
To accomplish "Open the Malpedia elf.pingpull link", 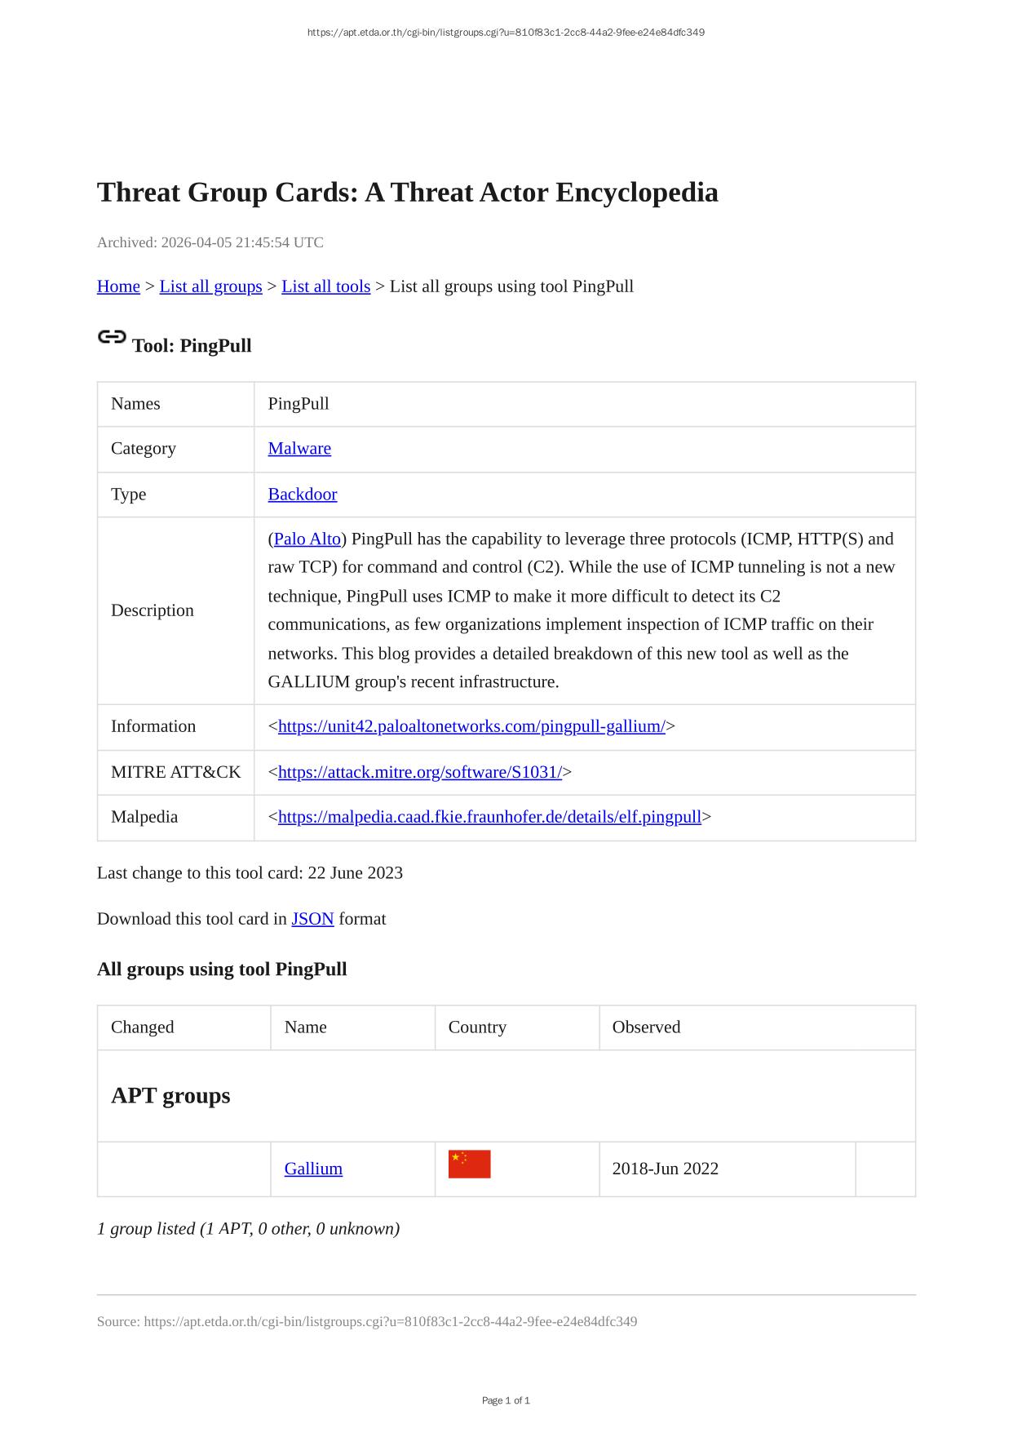I will point(489,817).
